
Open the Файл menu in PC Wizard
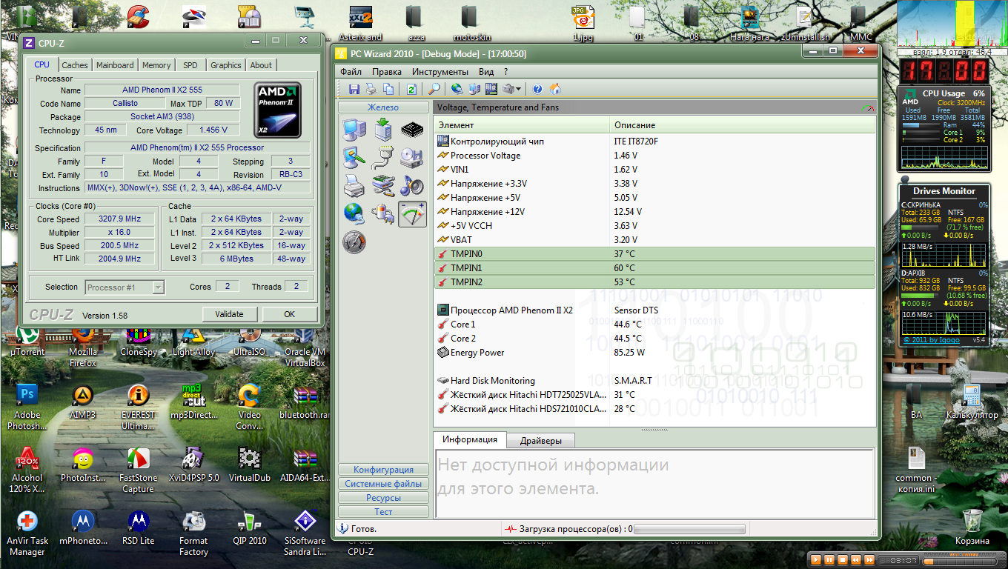point(351,72)
